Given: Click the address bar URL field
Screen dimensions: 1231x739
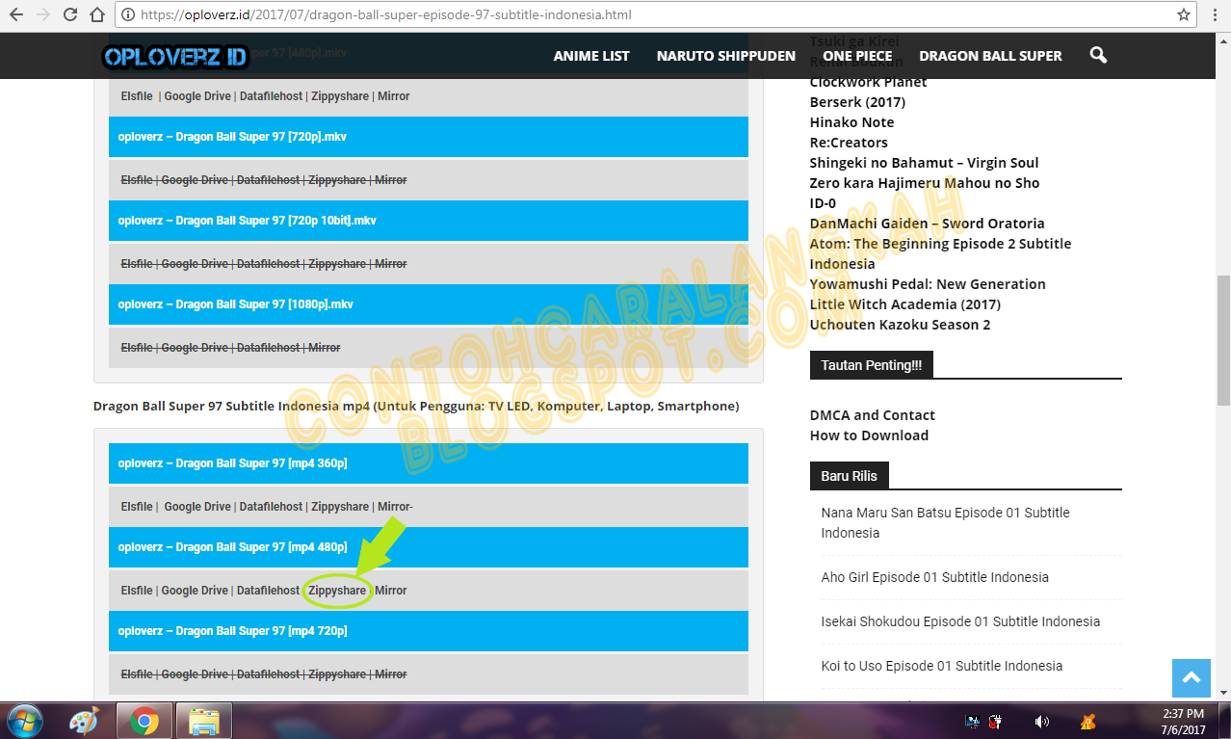Looking at the screenshot, I should coord(655,15).
